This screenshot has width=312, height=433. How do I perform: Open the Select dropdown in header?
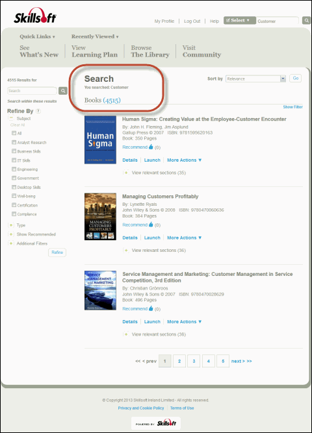[240, 20]
